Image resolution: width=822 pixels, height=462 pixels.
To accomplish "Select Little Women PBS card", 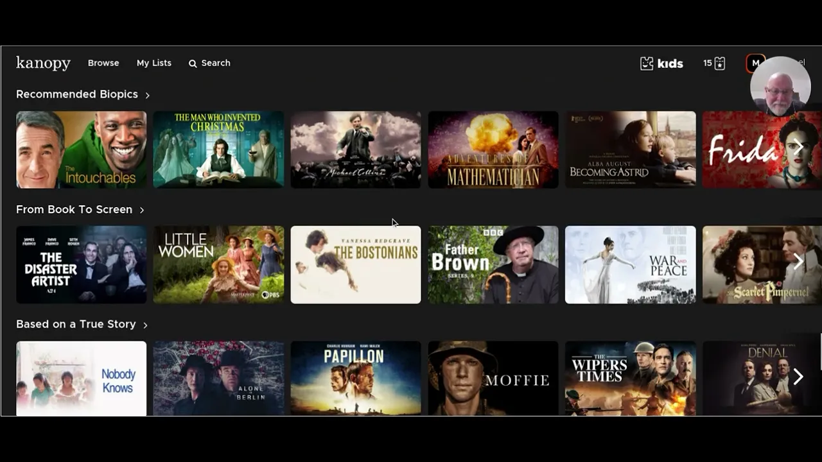I will click(218, 264).
